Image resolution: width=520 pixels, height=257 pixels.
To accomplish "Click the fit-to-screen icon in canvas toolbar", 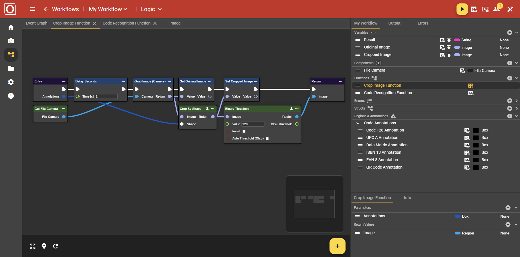I will (33, 246).
